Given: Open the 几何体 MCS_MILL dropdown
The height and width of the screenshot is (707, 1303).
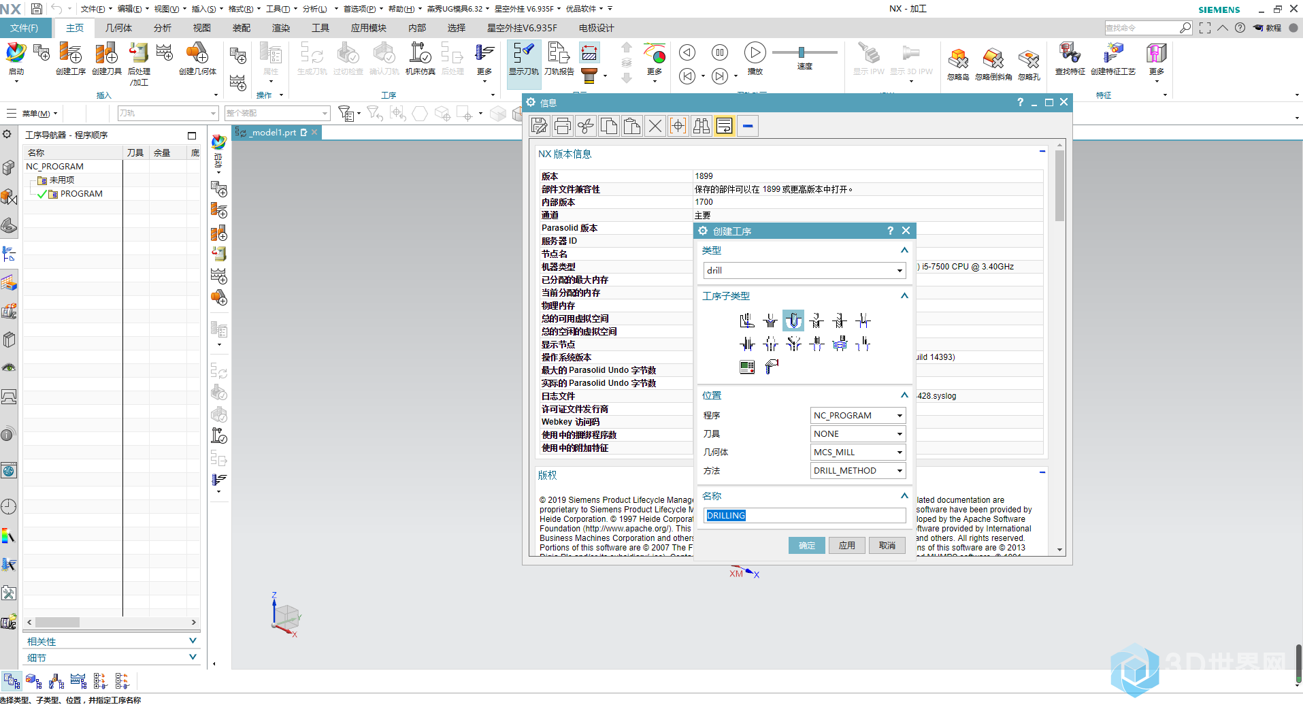Looking at the screenshot, I should tap(858, 452).
